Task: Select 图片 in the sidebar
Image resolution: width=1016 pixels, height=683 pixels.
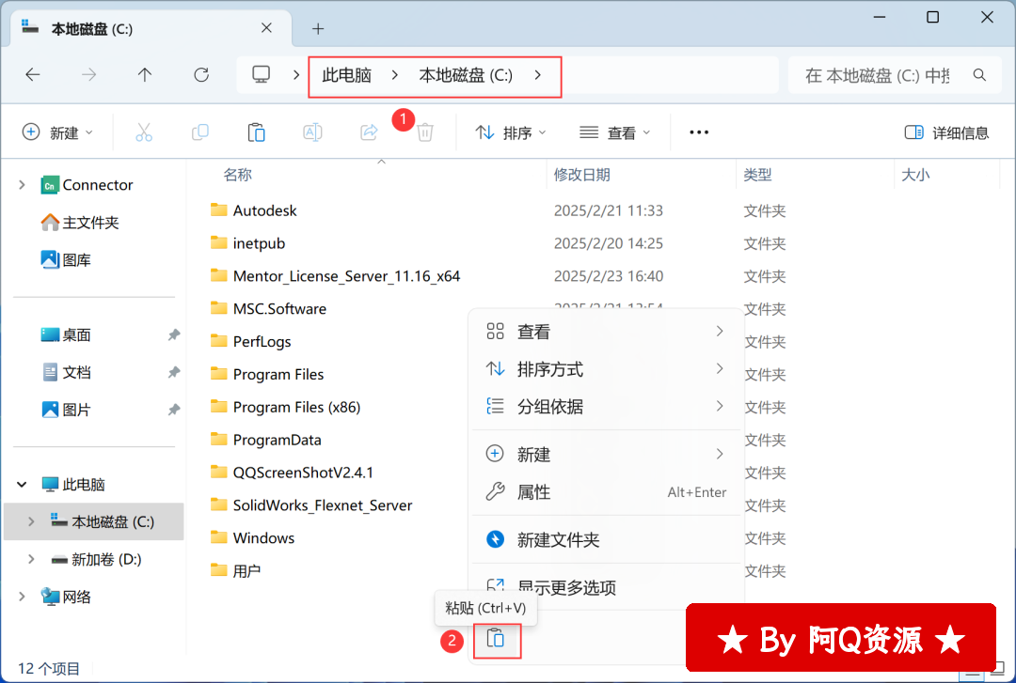Action: [66, 410]
